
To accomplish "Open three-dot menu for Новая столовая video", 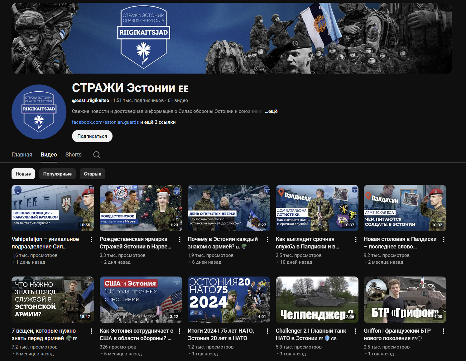I will tap(444, 239).
